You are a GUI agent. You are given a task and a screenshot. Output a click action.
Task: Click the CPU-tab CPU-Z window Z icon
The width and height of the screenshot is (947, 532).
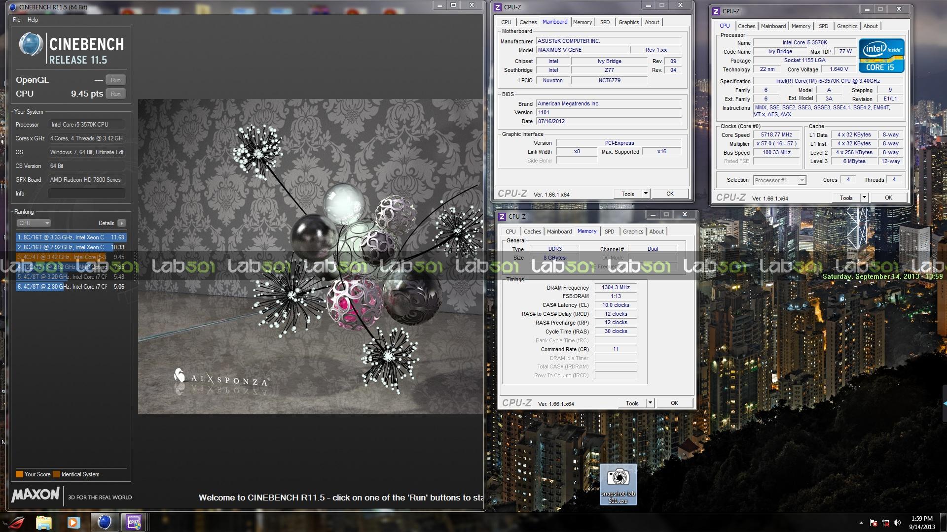(716, 11)
